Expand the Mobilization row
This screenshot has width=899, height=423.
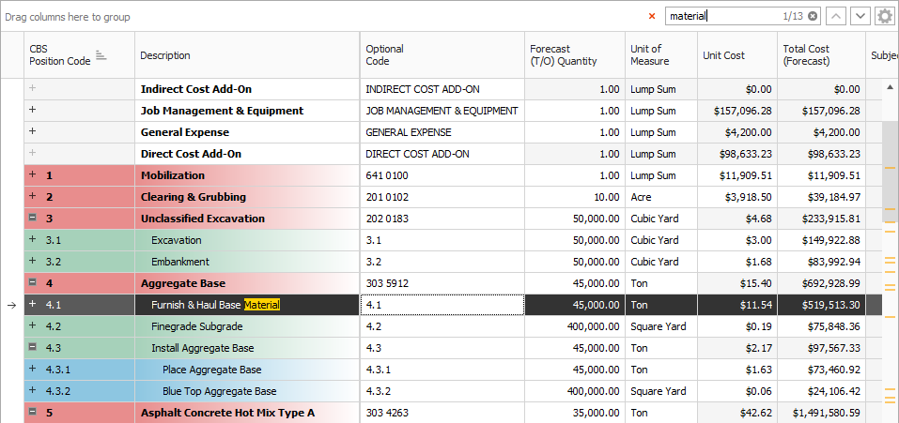(x=33, y=175)
